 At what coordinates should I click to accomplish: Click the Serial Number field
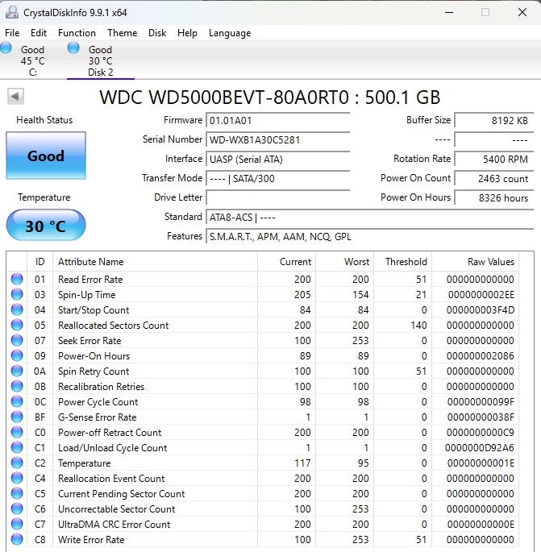coord(277,140)
